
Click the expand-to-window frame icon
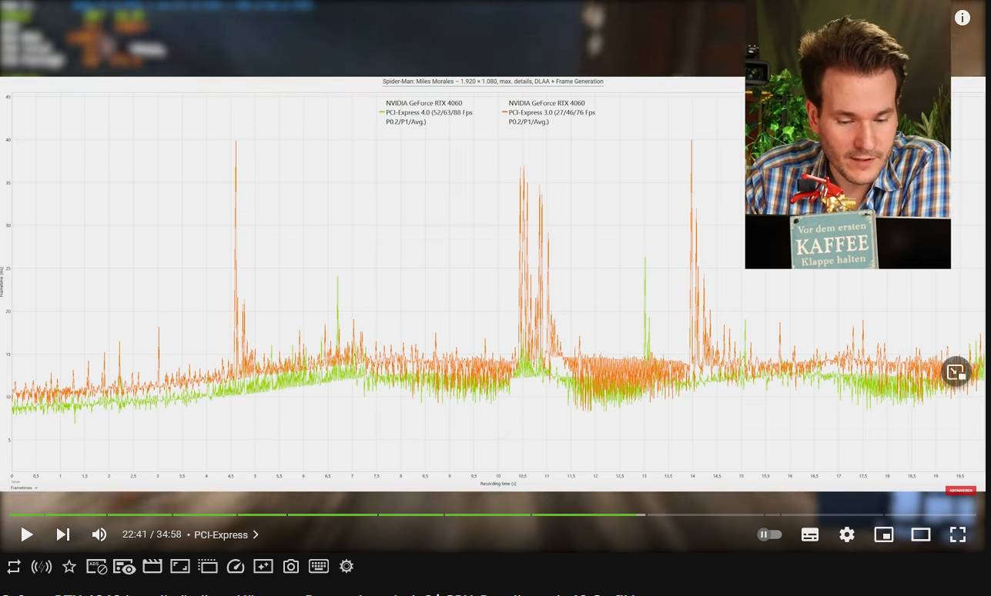click(x=180, y=567)
